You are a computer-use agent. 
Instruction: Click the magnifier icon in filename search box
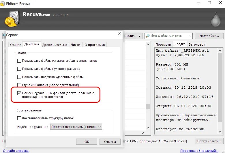[x=148, y=36]
